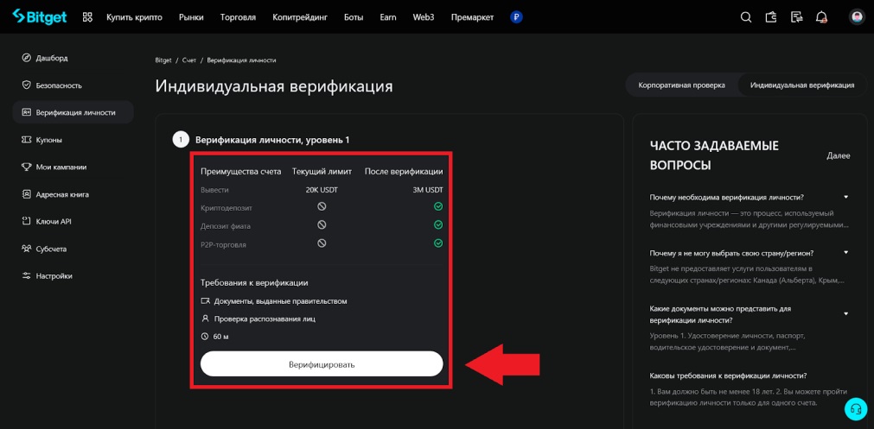Image resolution: width=874 pixels, height=429 pixels.
Task: Click the Верифицировать button
Action: point(322,364)
